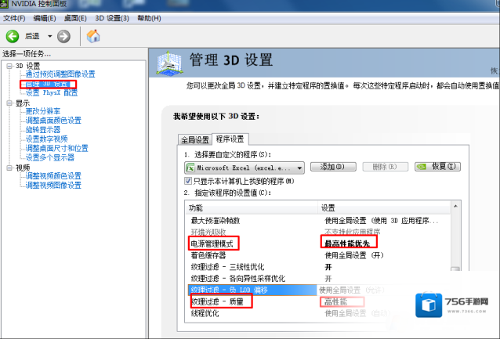Open the back history dropdown arrow
The height and width of the screenshot is (339, 500).
(49, 36)
